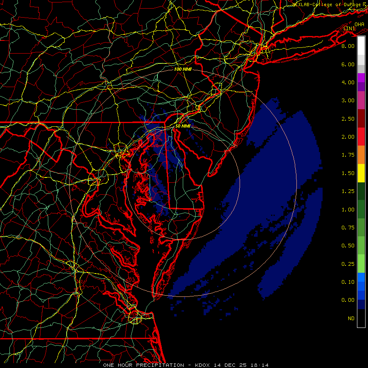
Task: Click the light blue legend swatch
Action: point(361,277)
